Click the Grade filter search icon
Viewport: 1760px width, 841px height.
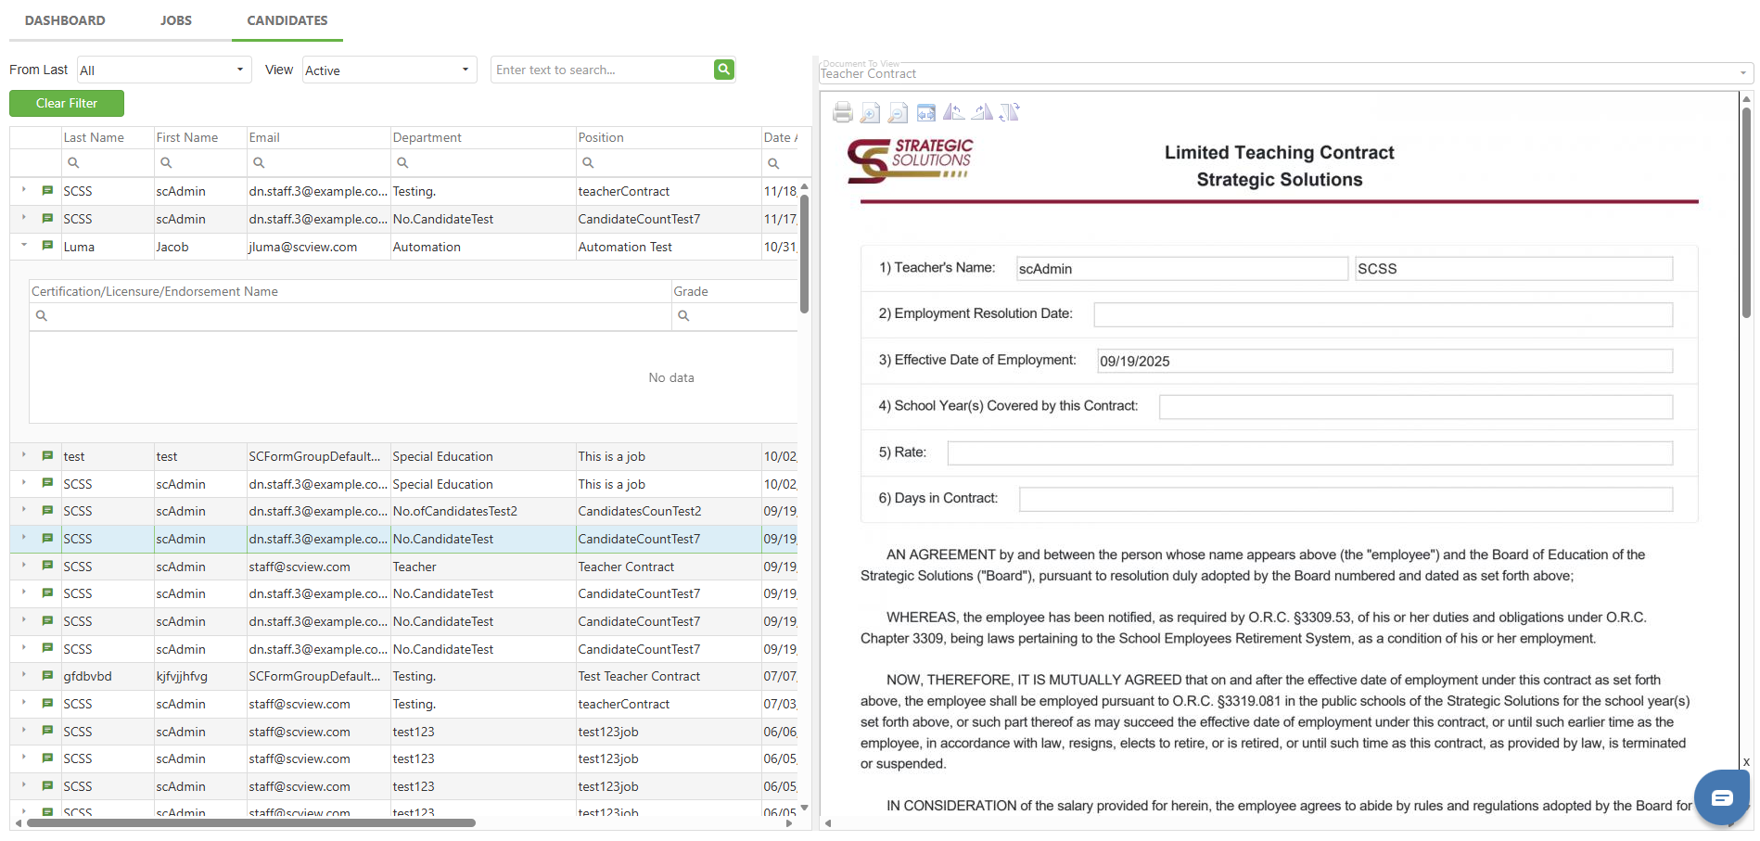pyautogui.click(x=683, y=315)
